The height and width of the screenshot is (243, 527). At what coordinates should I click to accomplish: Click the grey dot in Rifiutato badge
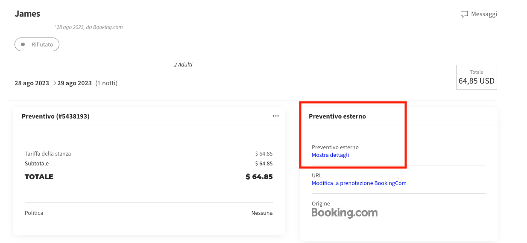[23, 44]
